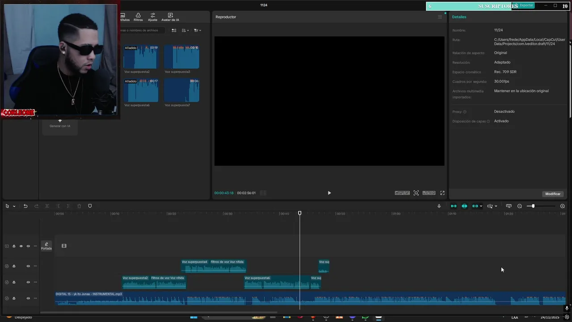Open the Filtros tab
This screenshot has width=572, height=322.
pyautogui.click(x=138, y=17)
